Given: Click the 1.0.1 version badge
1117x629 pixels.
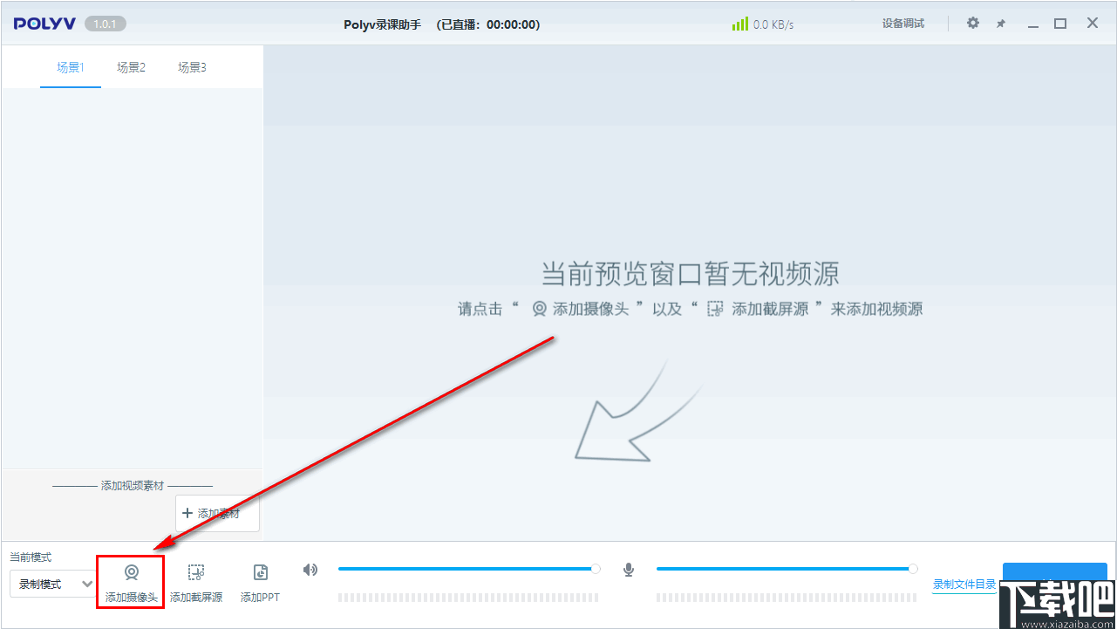Looking at the screenshot, I should coord(105,24).
